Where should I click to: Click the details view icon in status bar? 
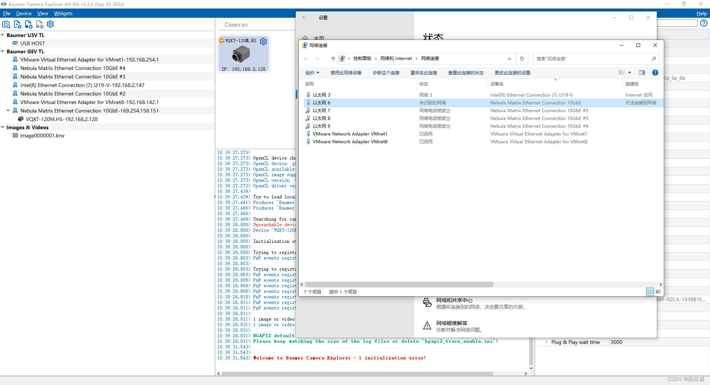pos(650,292)
